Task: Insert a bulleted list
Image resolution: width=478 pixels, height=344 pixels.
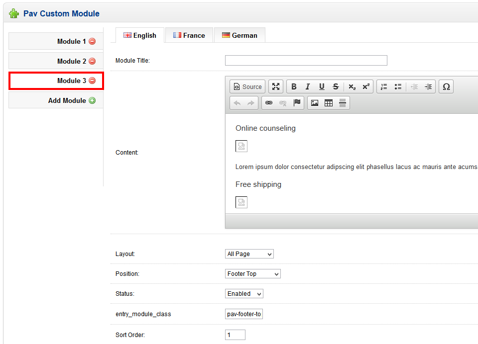Action: 398,86
